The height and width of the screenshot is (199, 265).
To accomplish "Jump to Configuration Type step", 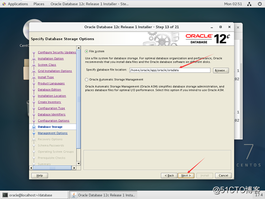I will tap(51, 108).
